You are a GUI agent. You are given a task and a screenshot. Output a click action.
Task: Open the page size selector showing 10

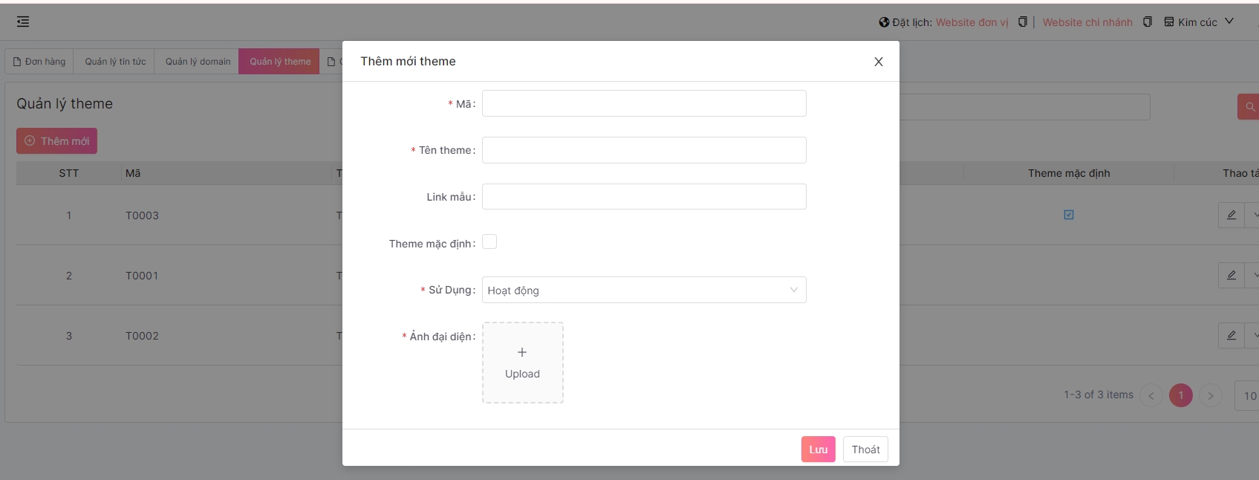pyautogui.click(x=1249, y=396)
